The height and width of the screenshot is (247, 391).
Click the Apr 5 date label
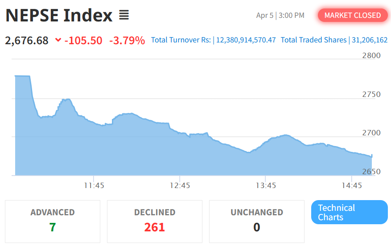point(265,16)
